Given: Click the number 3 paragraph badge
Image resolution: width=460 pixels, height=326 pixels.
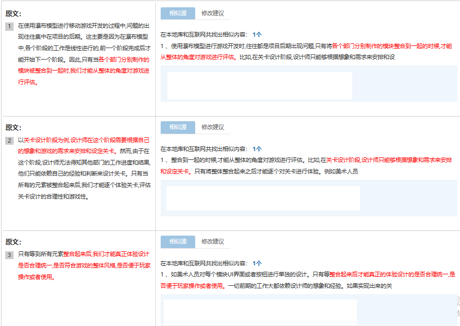Looking at the screenshot, I should point(9,255).
